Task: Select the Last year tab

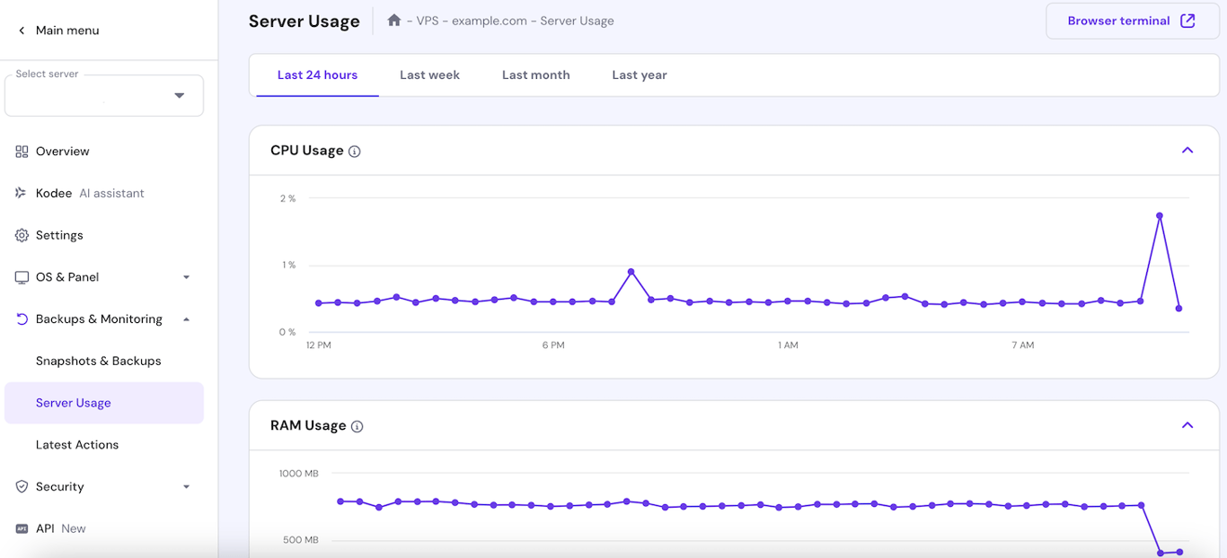Action: (639, 74)
